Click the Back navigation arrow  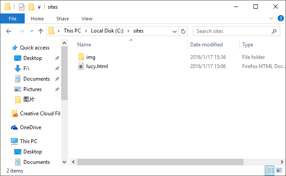(x=9, y=31)
